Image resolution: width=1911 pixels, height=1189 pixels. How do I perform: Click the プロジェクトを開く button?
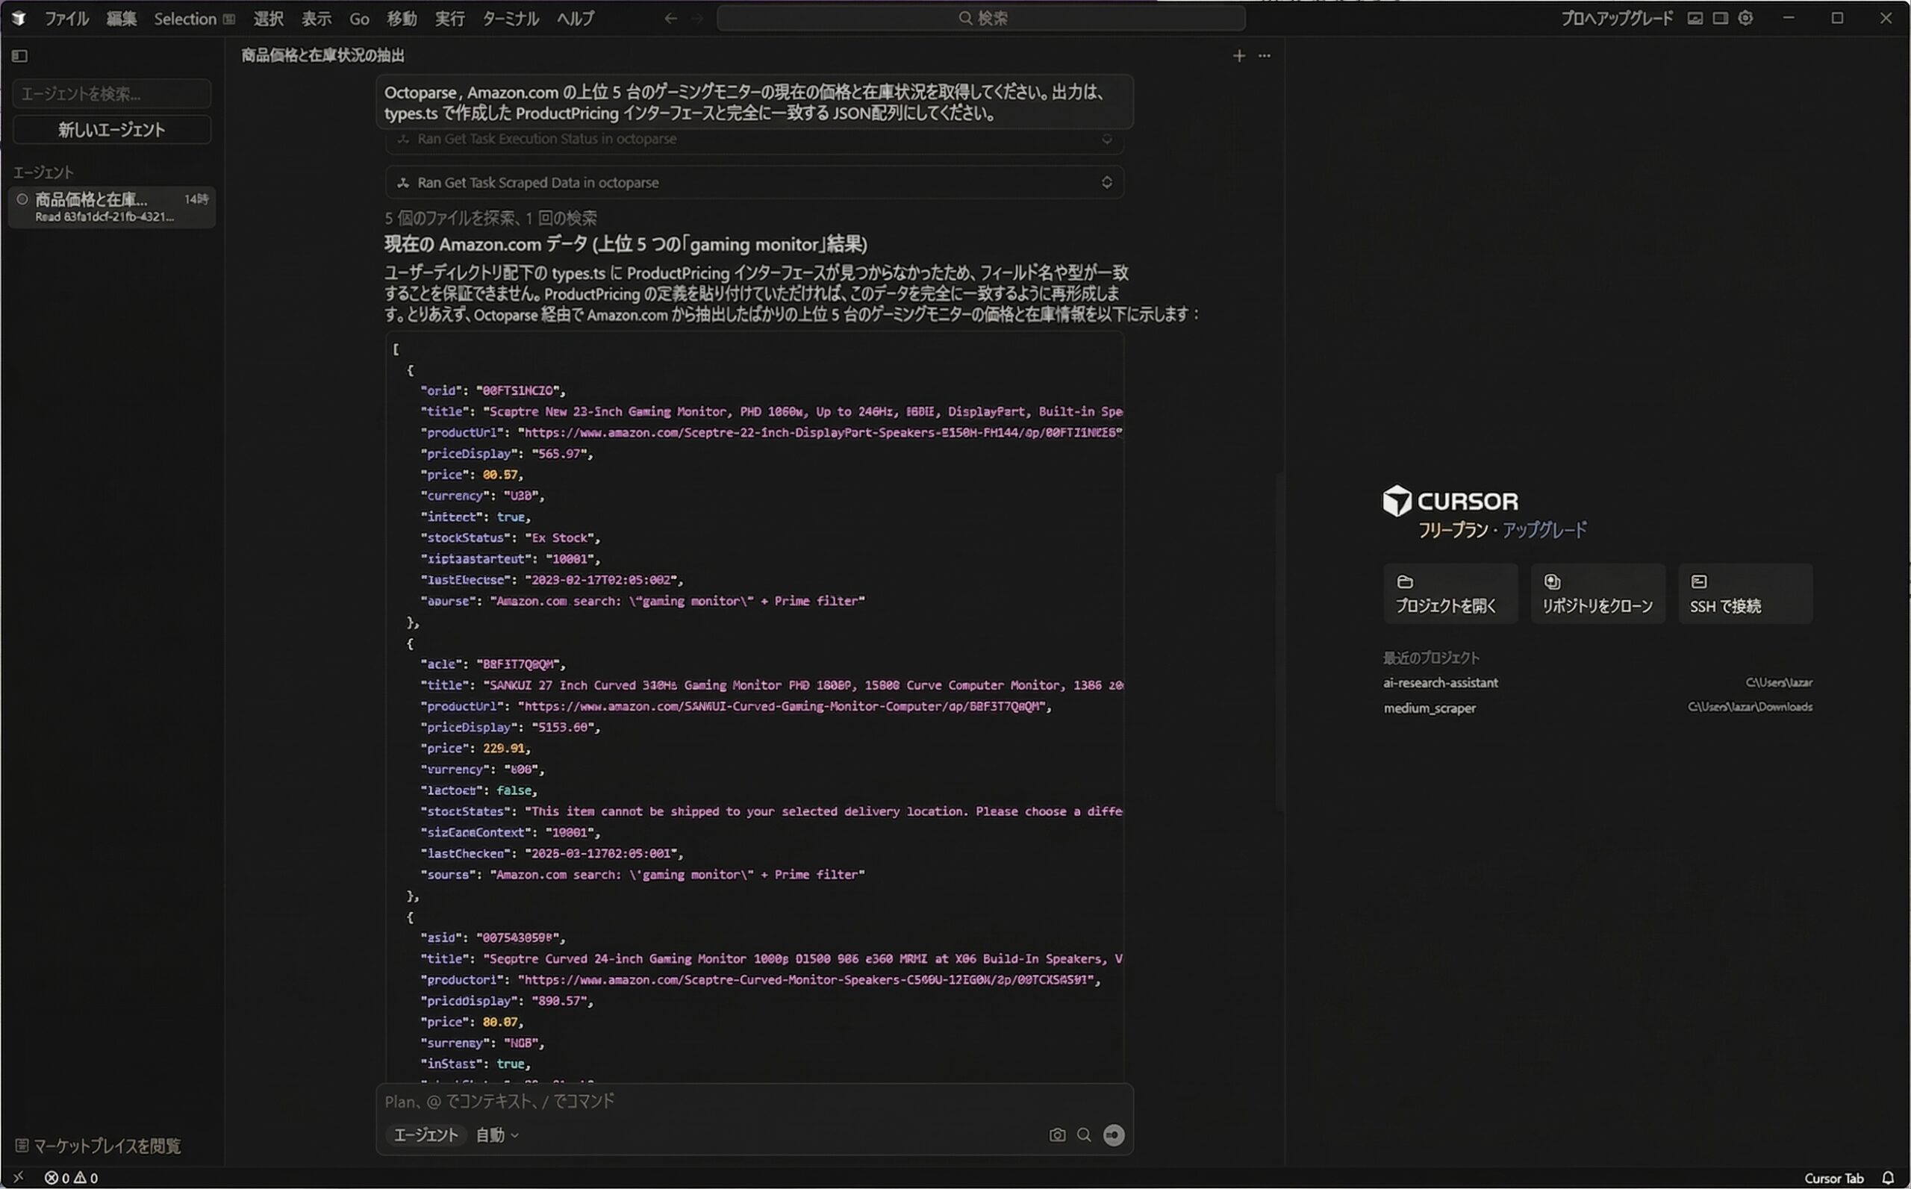tap(1450, 593)
